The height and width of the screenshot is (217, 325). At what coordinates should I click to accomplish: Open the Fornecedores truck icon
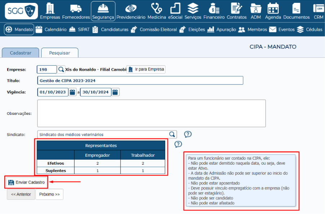(76, 8)
